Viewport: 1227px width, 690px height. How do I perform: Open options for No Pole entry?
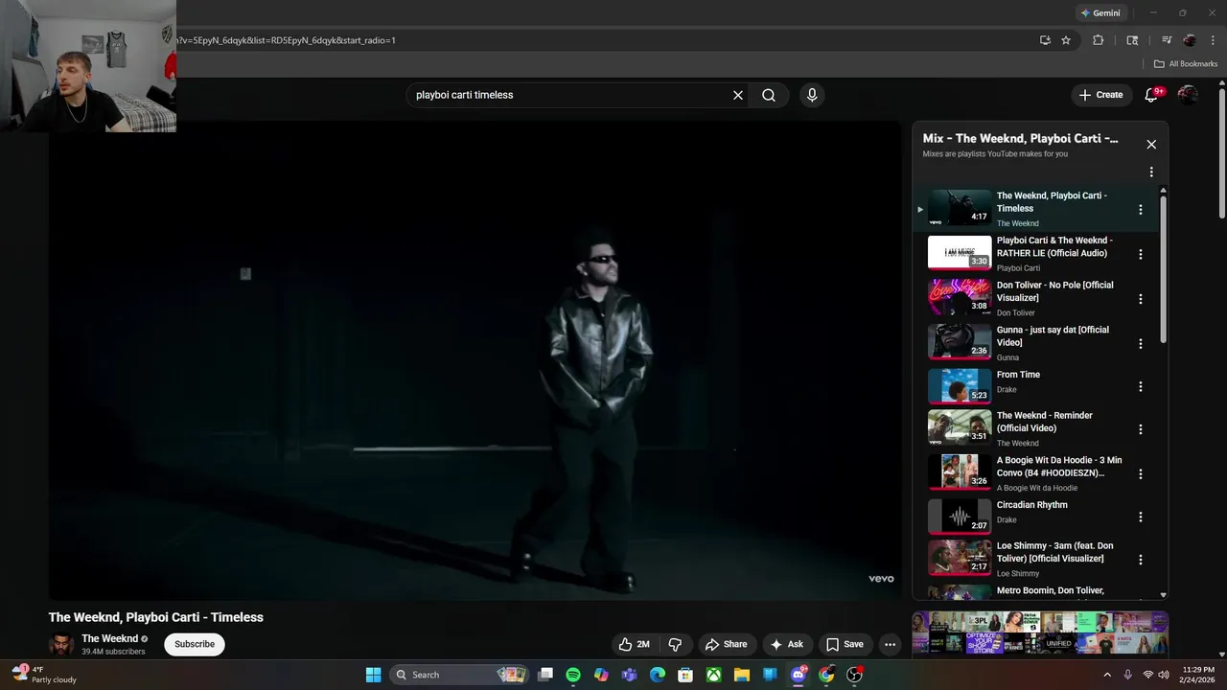[x=1140, y=299]
